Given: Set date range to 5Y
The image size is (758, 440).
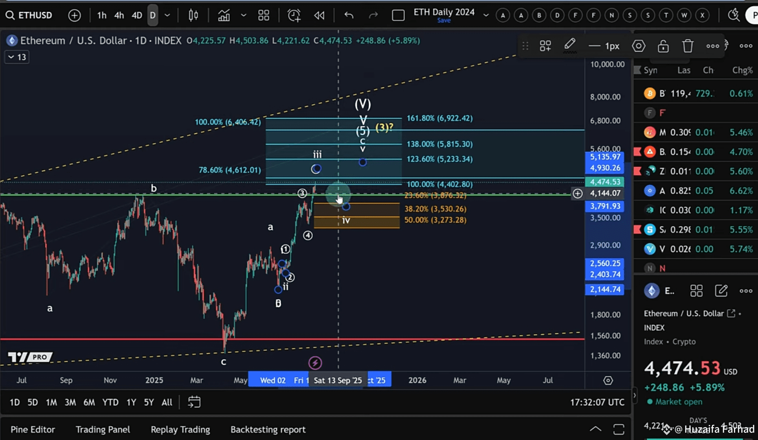Looking at the screenshot, I should (149, 403).
